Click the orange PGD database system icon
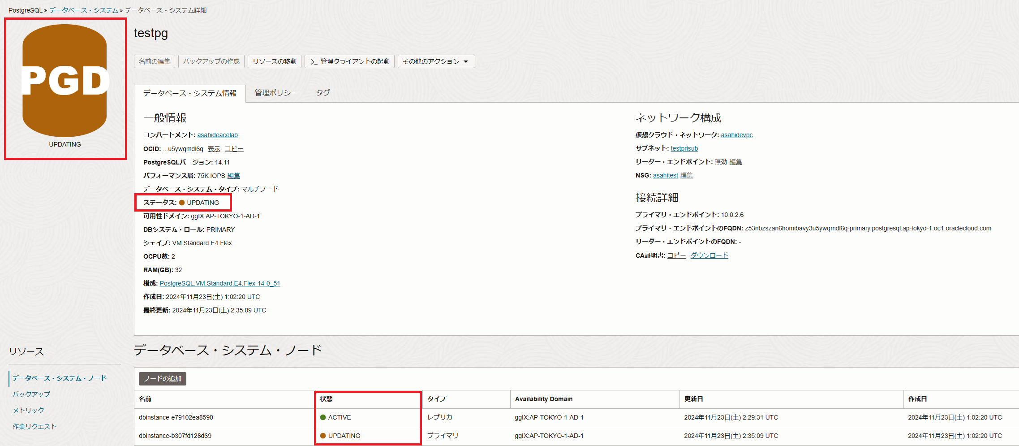This screenshot has width=1019, height=446. pyautogui.click(x=65, y=81)
